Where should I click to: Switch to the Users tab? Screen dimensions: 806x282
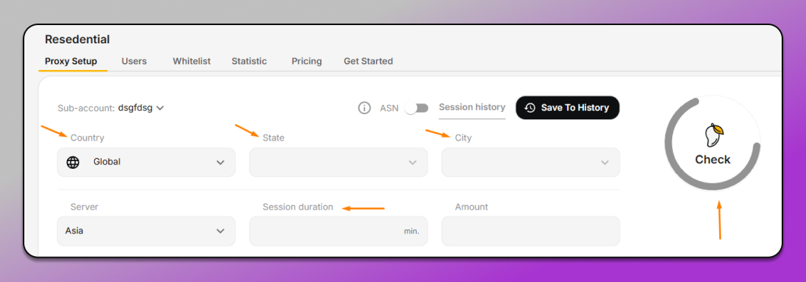134,61
